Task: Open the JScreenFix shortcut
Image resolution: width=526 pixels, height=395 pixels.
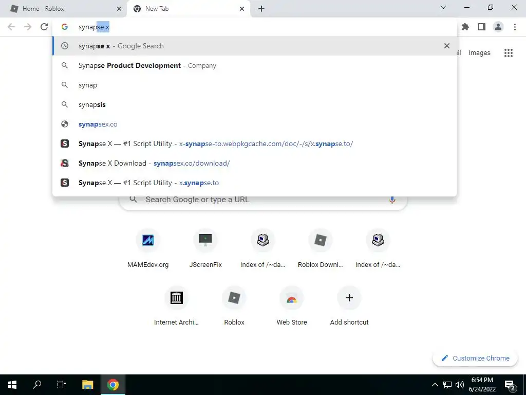Action: click(205, 249)
